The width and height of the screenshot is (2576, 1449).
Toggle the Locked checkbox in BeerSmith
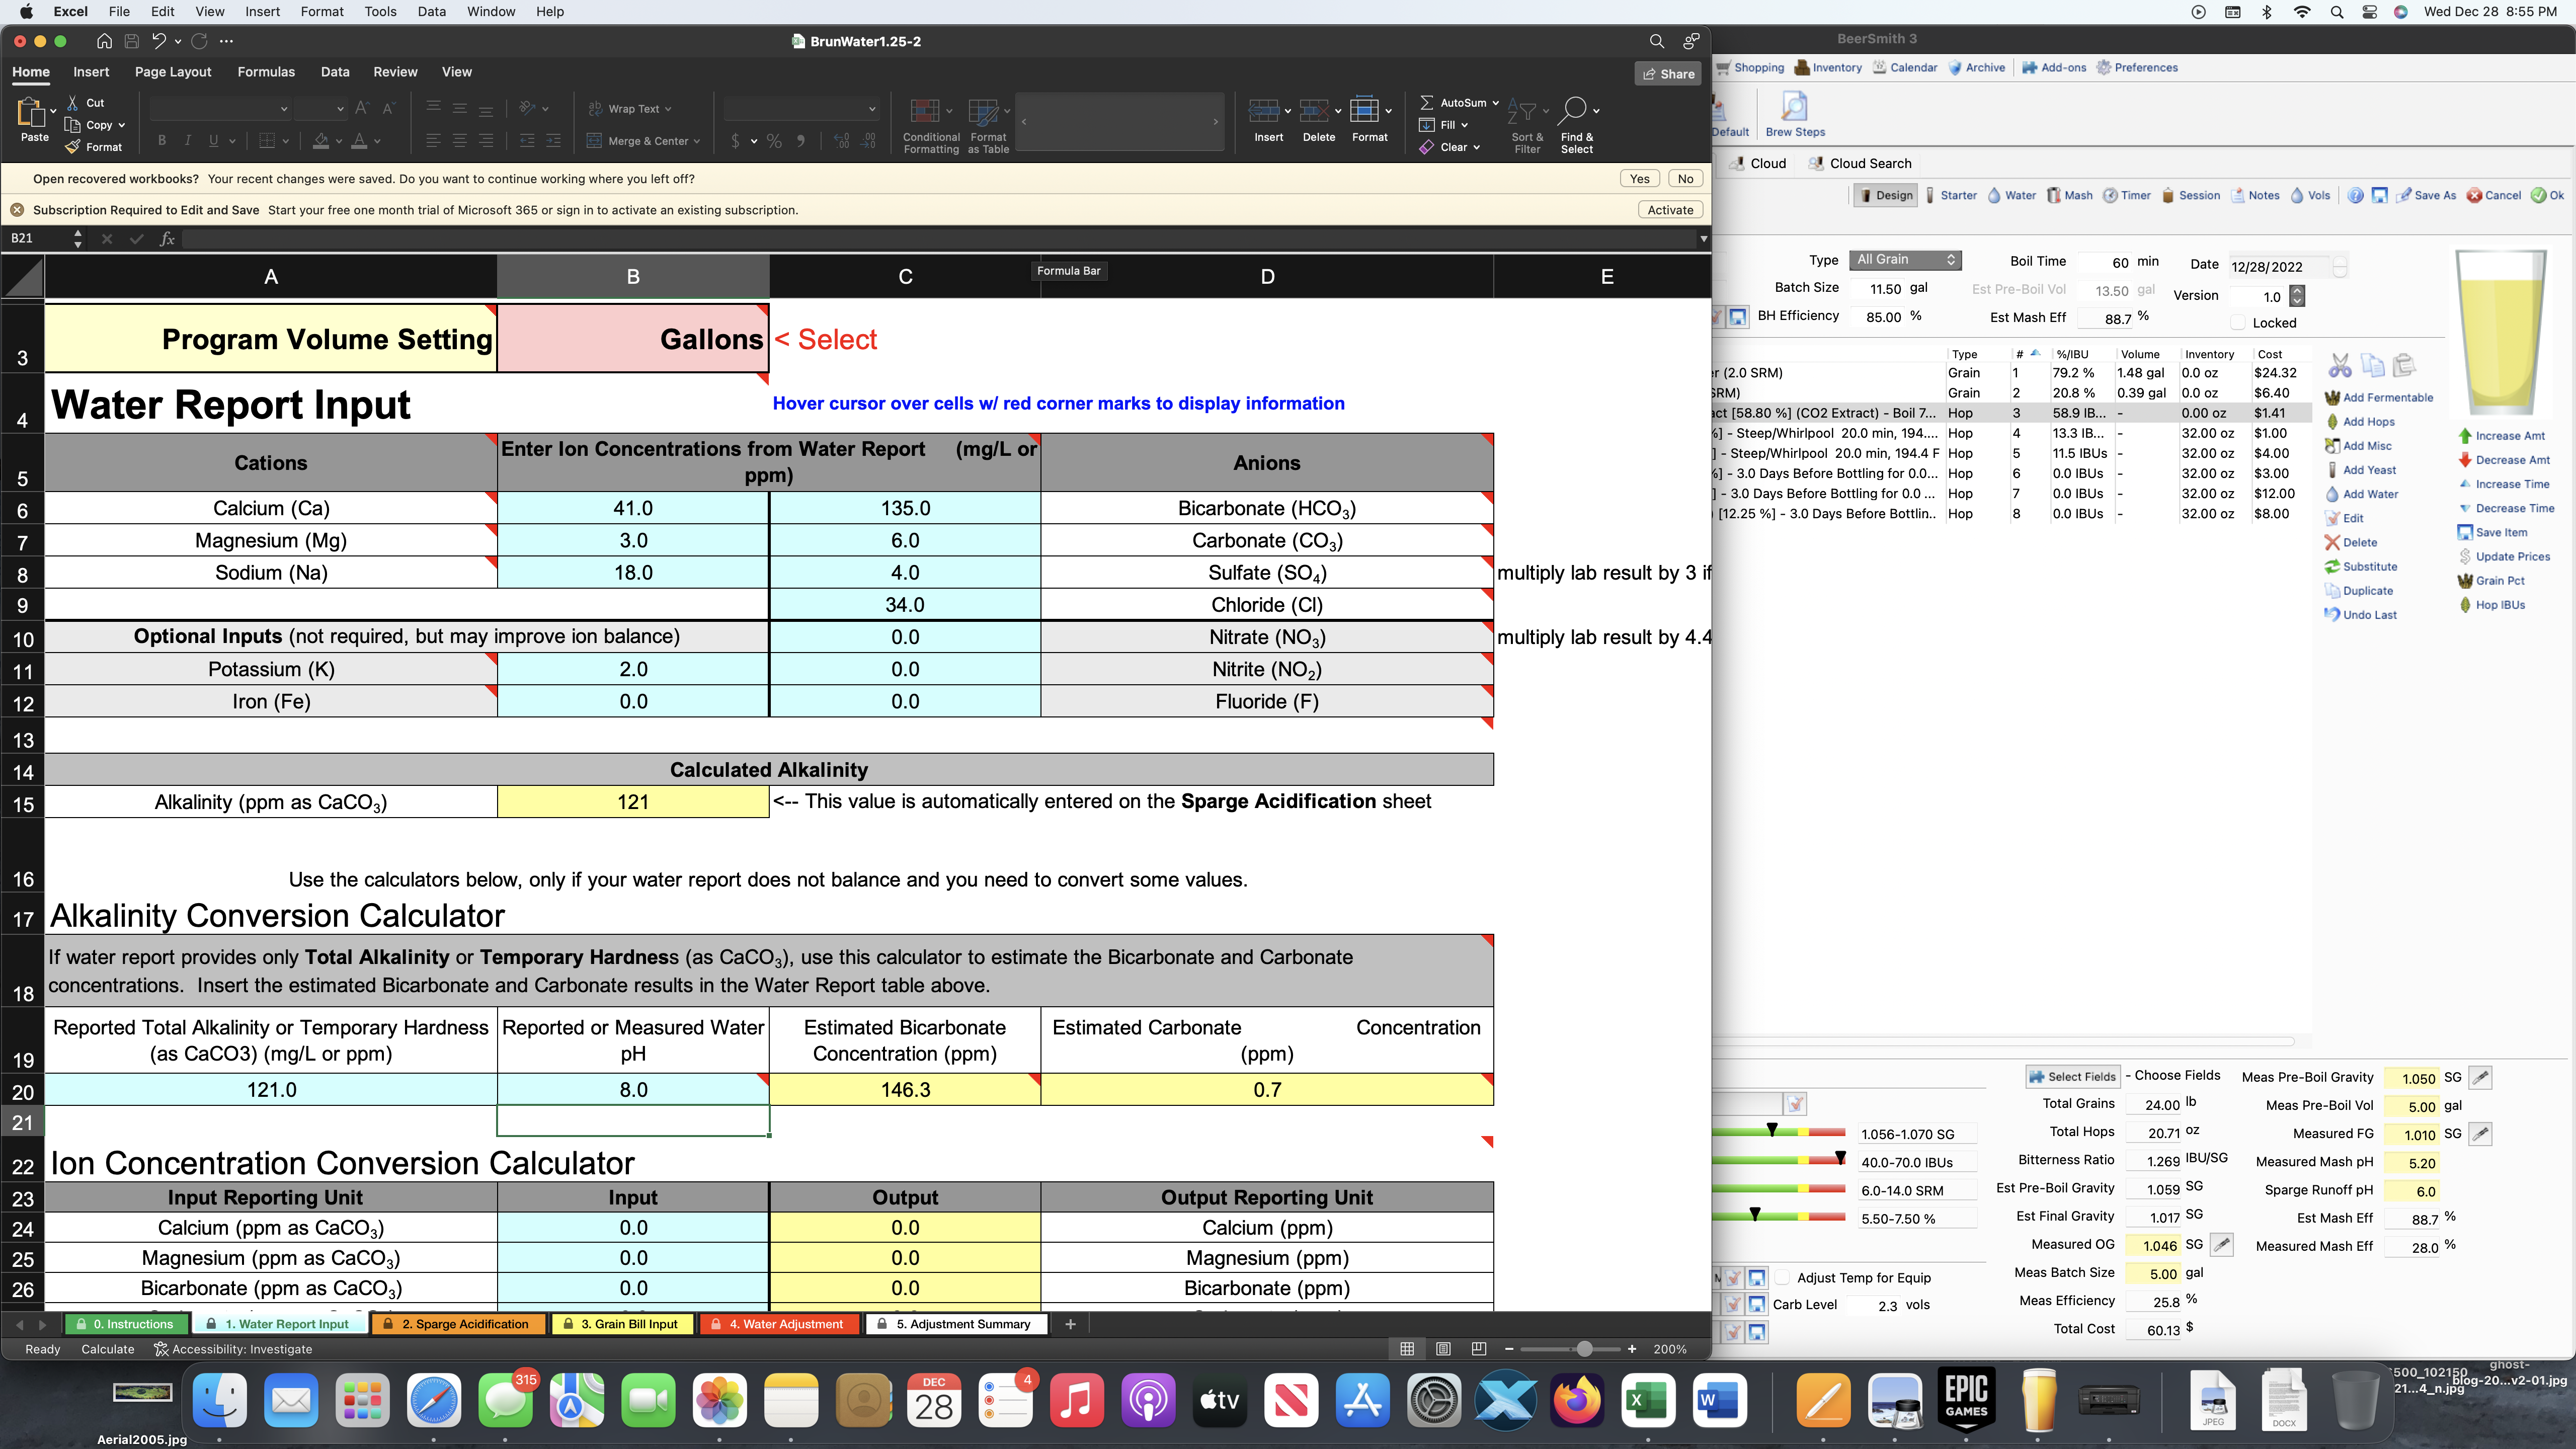pos(2238,323)
